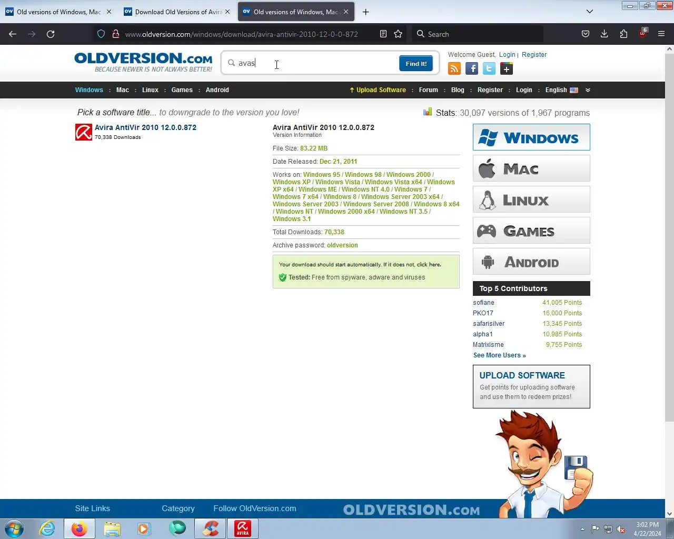Click the large ANDROID category button
Viewport: 674px width, 539px height.
tap(531, 262)
